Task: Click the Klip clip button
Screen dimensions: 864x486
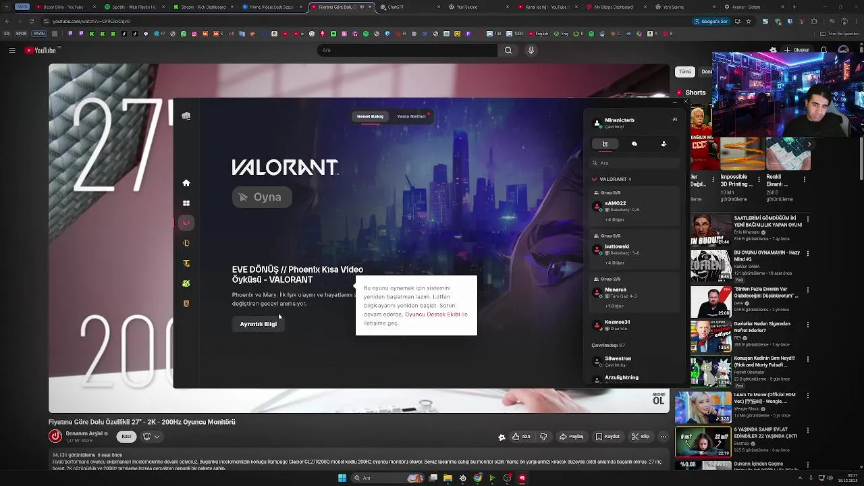Action: [x=640, y=437]
